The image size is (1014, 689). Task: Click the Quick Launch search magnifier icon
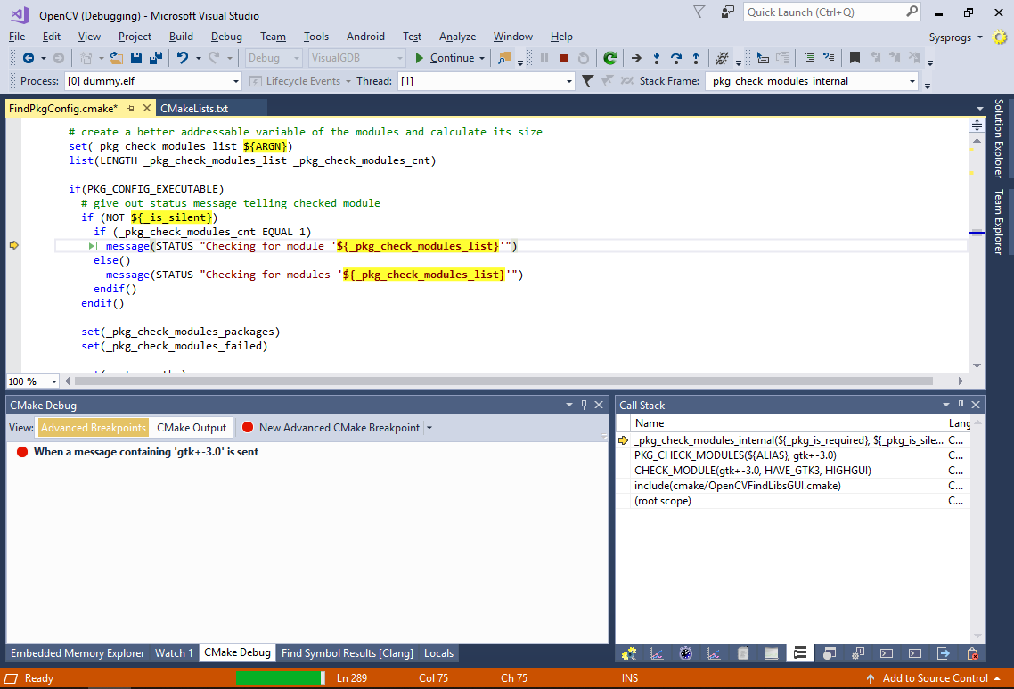click(x=912, y=12)
